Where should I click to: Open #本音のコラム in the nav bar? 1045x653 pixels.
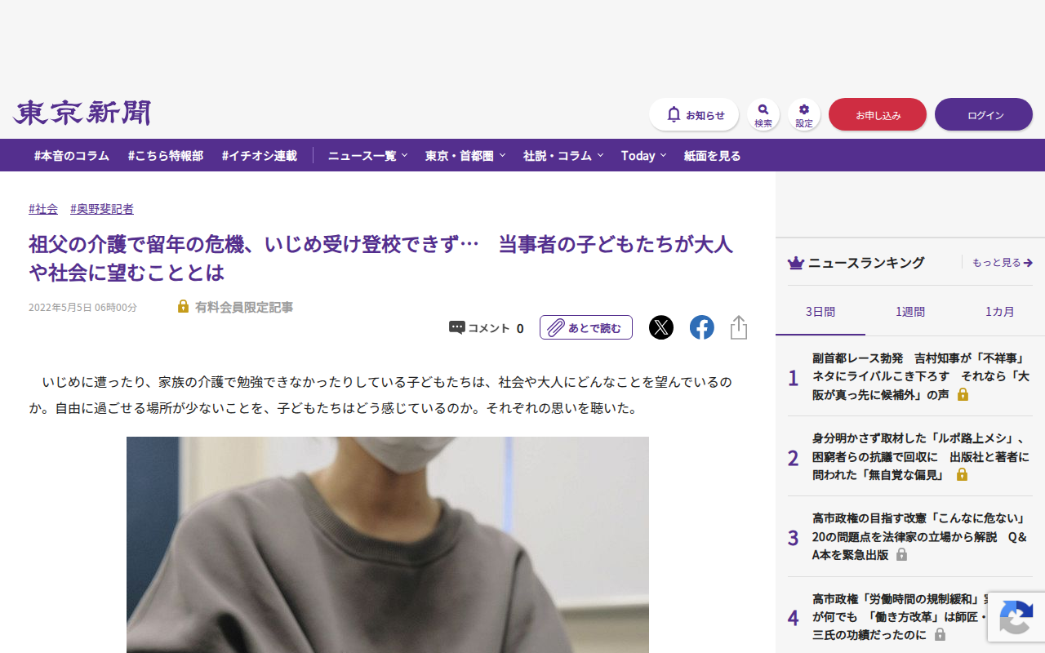tap(72, 155)
